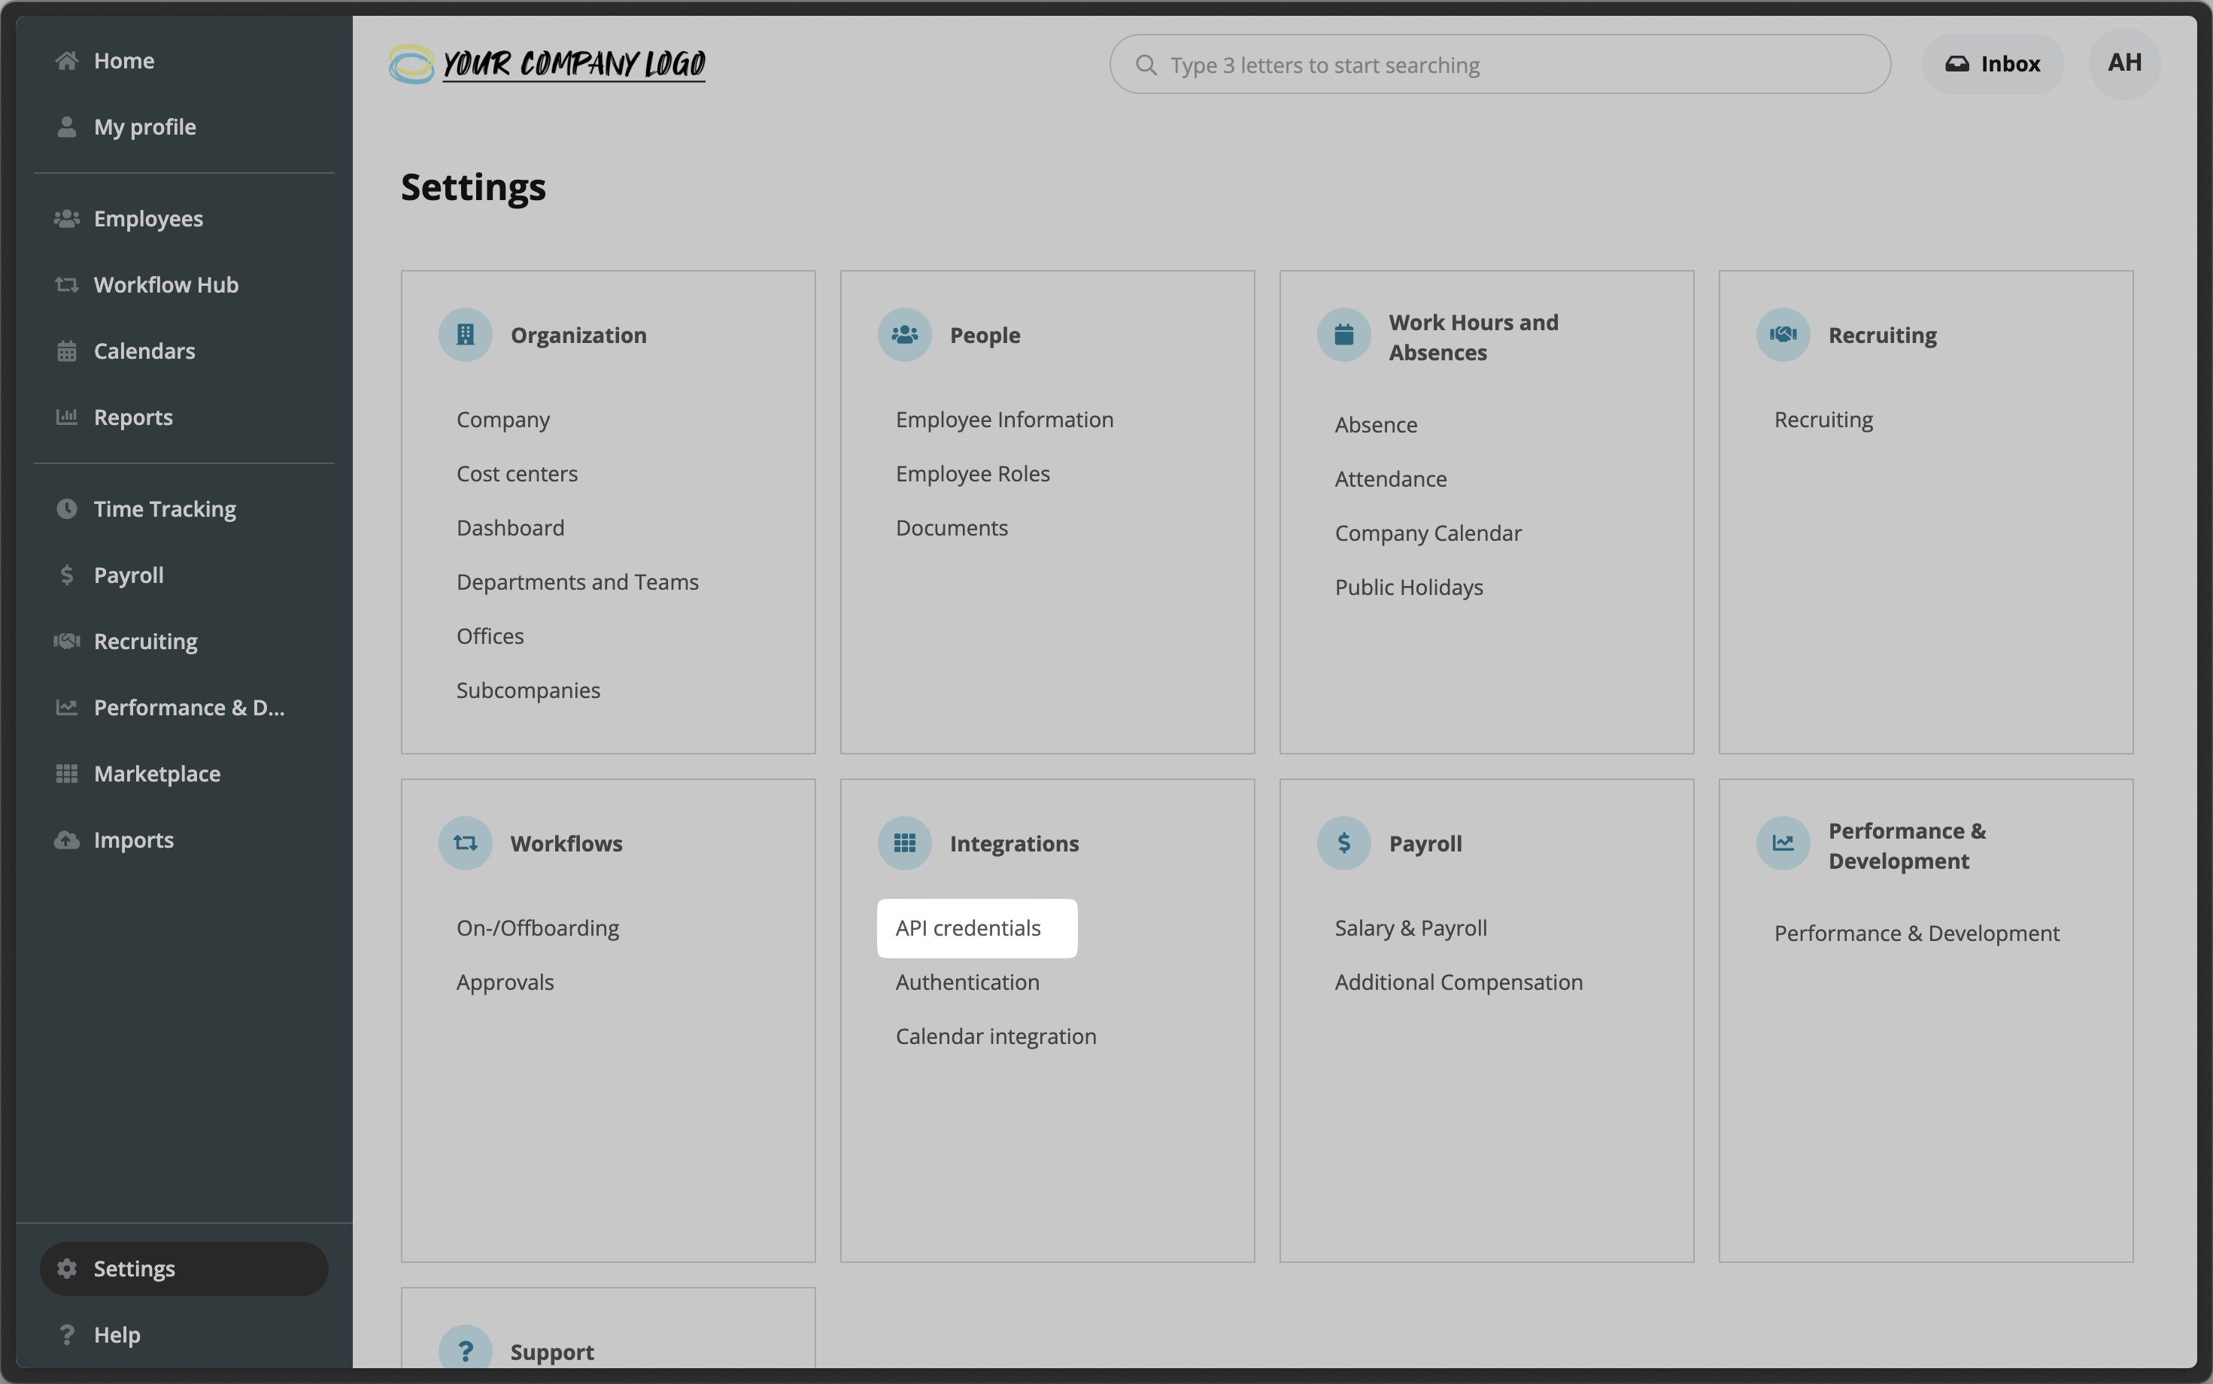Open Company Calendar settings
2213x1384 pixels.
1428,533
